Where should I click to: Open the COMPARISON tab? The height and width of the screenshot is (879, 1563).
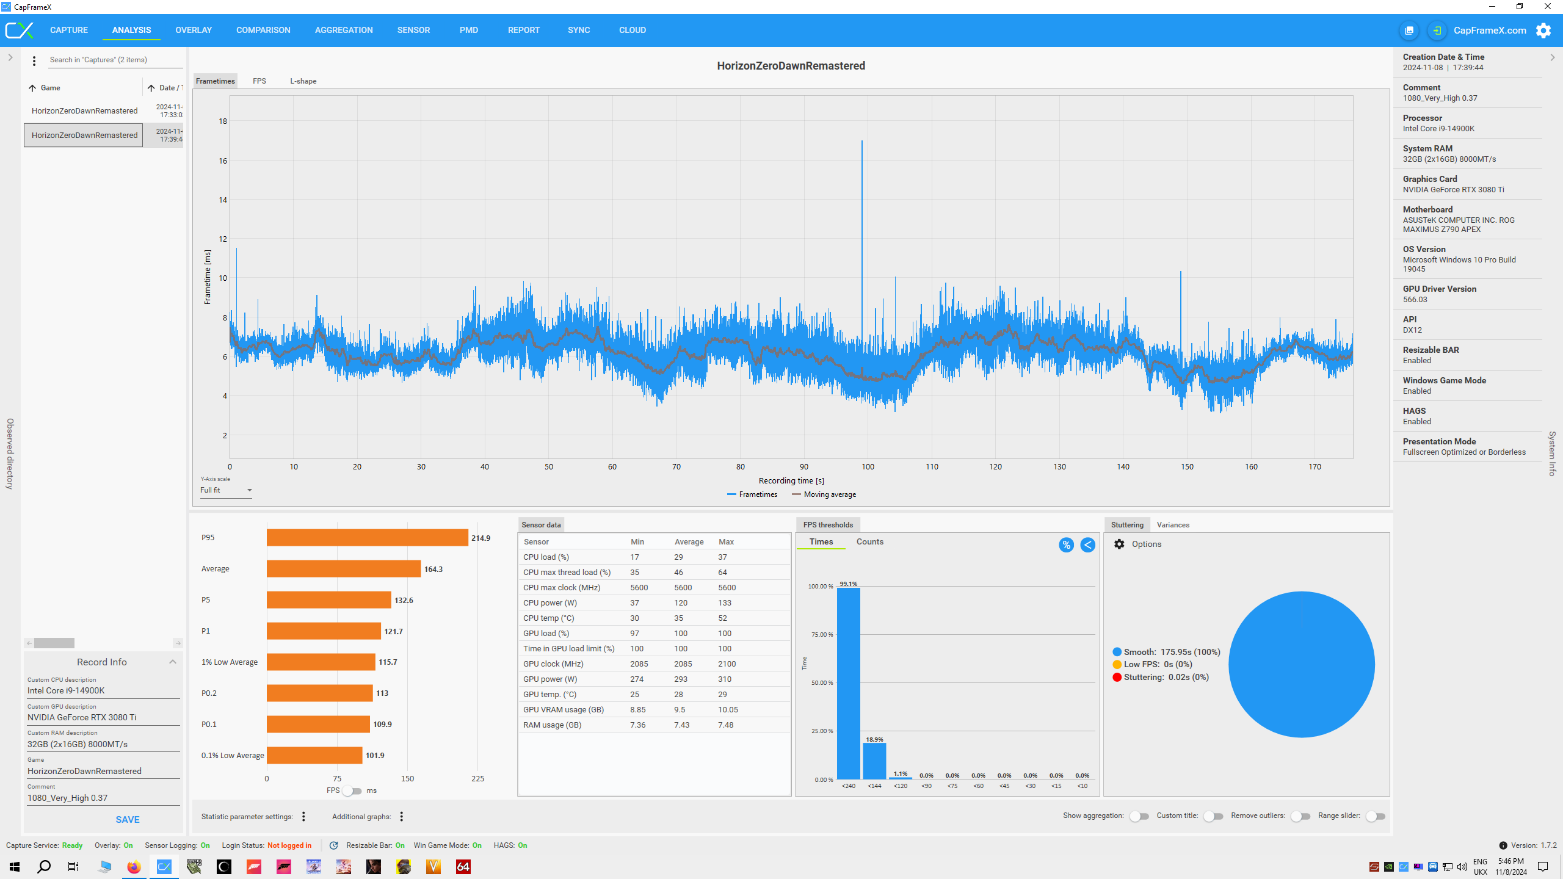click(x=263, y=30)
